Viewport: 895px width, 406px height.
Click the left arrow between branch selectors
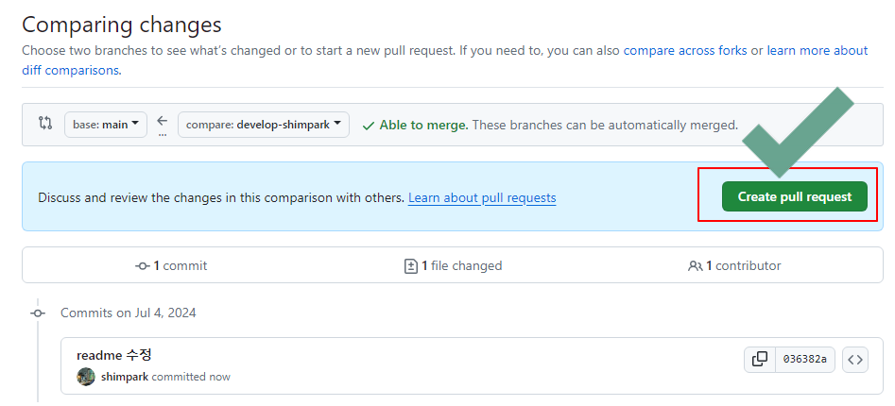163,120
